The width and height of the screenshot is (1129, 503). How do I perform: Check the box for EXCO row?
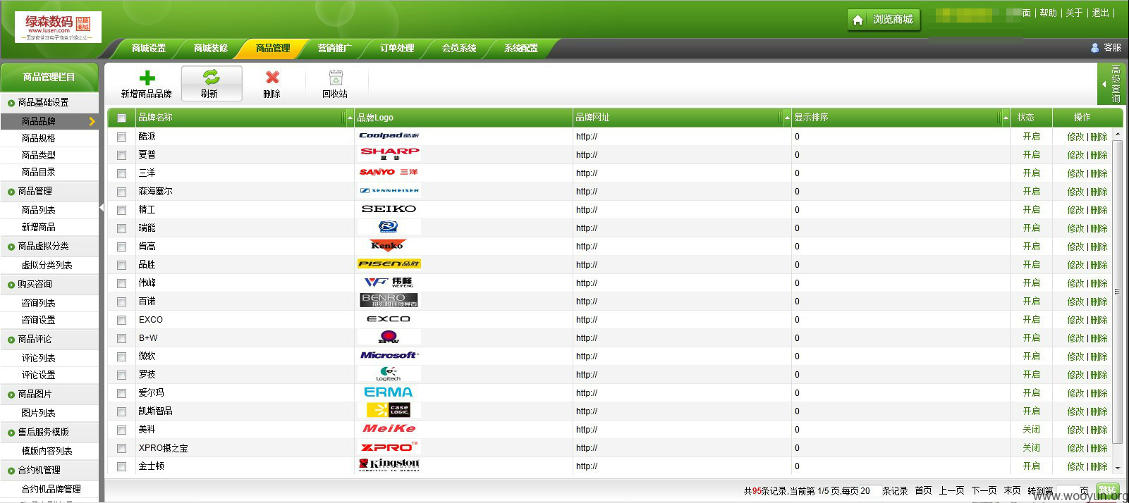pos(121,320)
